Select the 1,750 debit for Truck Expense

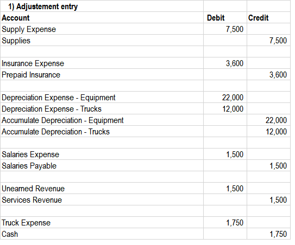click(x=225, y=223)
